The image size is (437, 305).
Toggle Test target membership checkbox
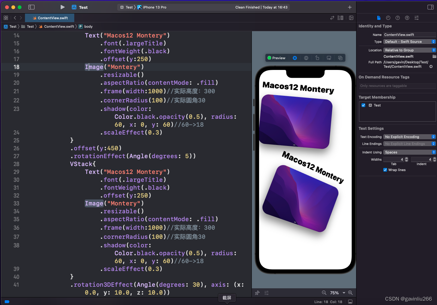point(363,105)
